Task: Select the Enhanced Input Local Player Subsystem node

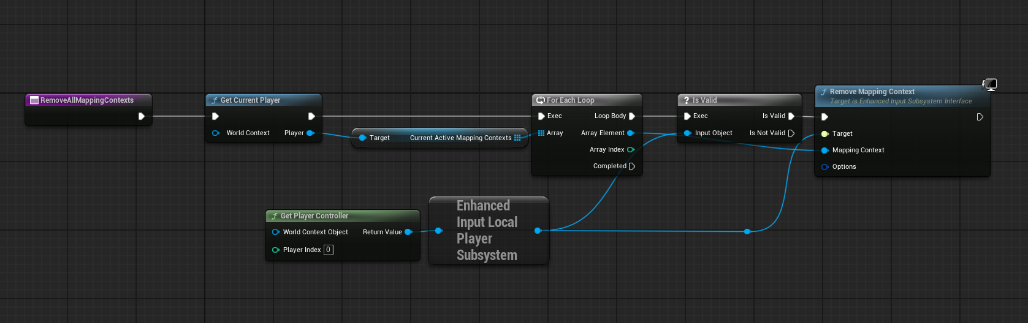Action: [487, 231]
